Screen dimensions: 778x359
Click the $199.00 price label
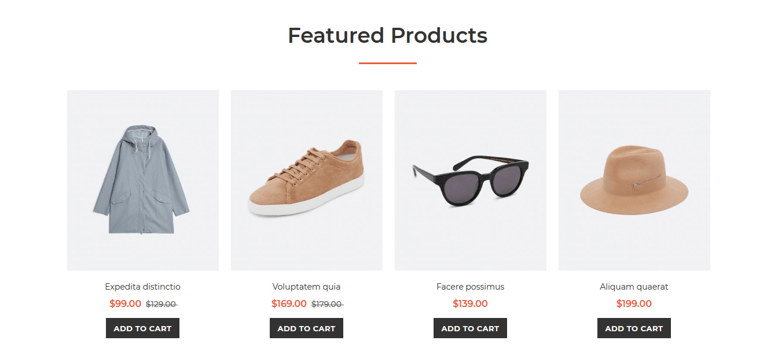(634, 303)
